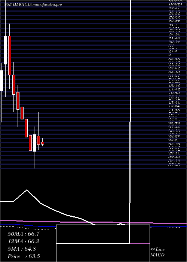Click the 82.15 price axis label
187x262 pixels.
point(174,72)
